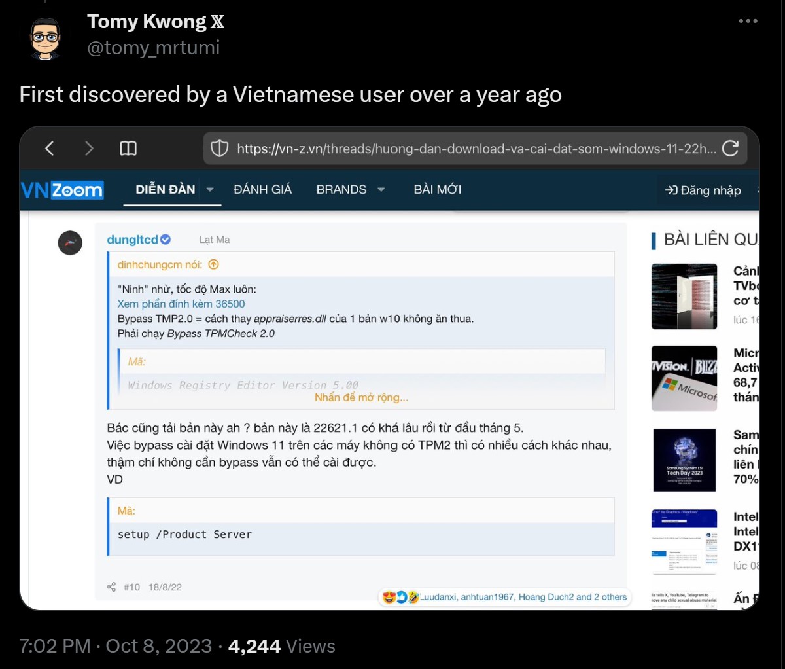Screen dimensions: 785x669
Task: Expand the BRANDS dropdown arrow
Action: click(381, 190)
